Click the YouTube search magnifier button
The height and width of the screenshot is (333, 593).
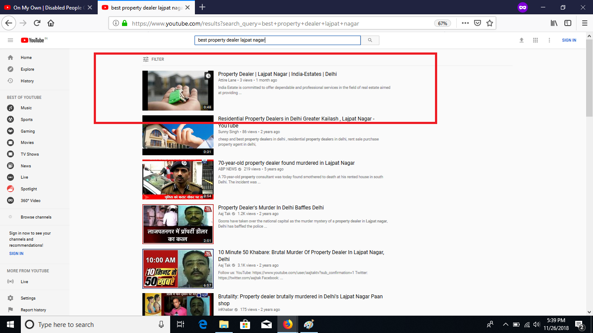point(370,40)
